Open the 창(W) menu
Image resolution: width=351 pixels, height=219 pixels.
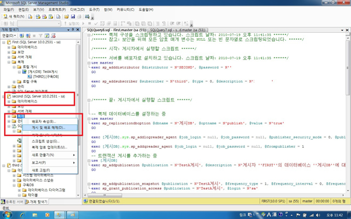click(108, 9)
